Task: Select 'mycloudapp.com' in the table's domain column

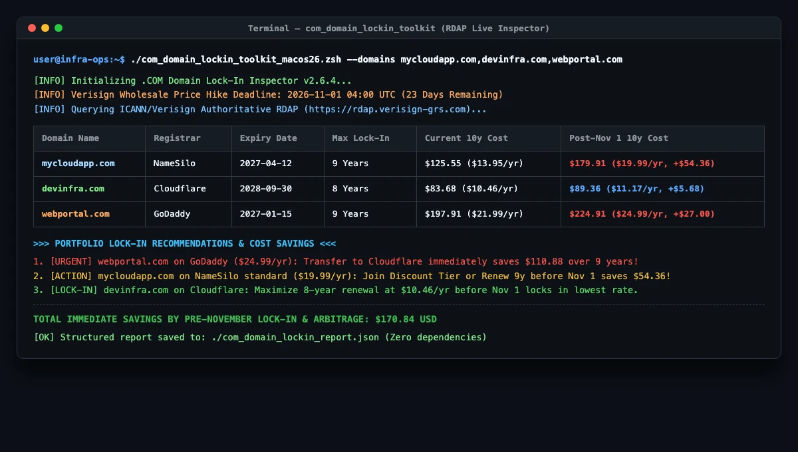Action: click(78, 164)
